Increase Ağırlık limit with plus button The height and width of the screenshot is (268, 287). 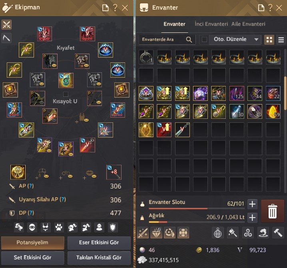[252, 218]
